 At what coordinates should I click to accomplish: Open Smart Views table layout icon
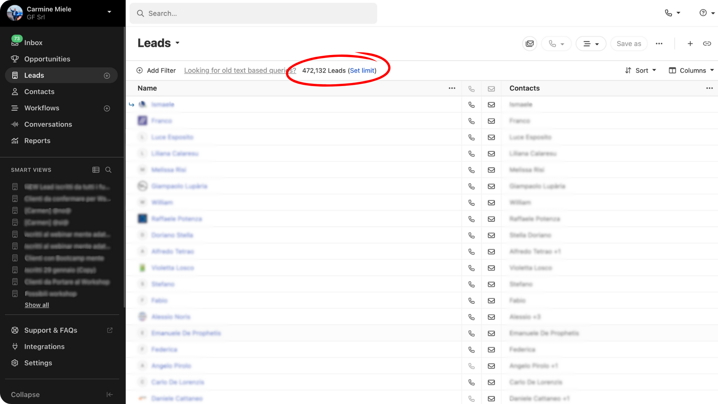pos(96,170)
